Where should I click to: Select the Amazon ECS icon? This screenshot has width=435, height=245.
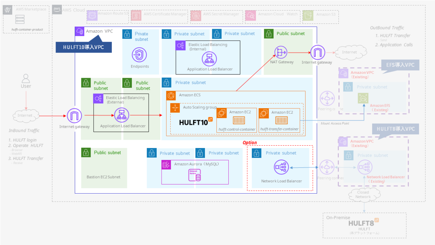click(171, 96)
